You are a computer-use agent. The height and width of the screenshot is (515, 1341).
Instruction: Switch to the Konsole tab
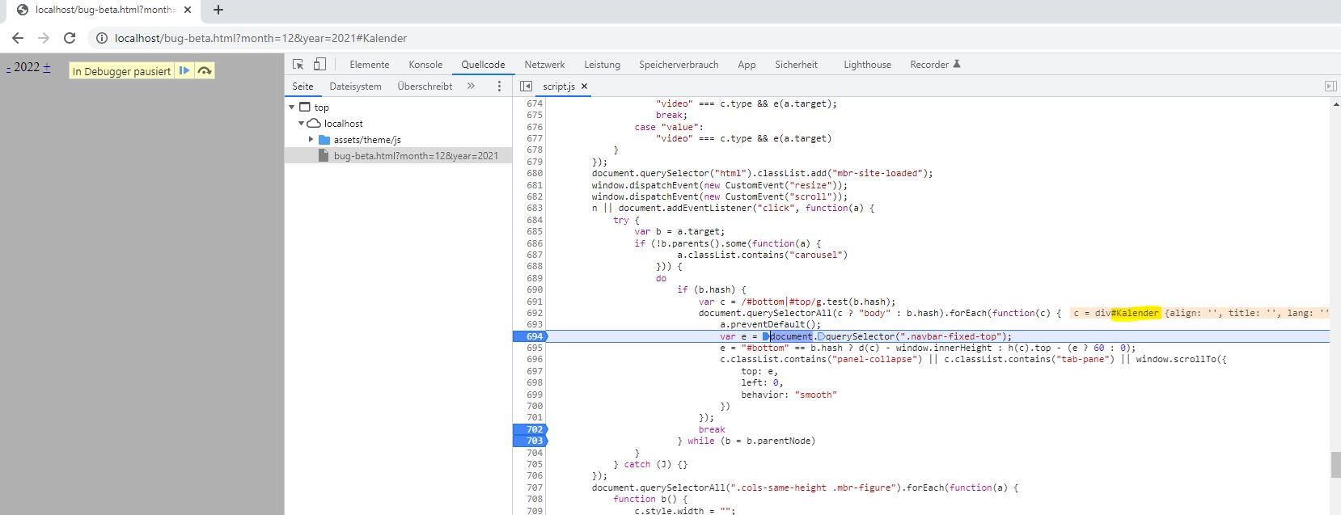pyautogui.click(x=425, y=65)
